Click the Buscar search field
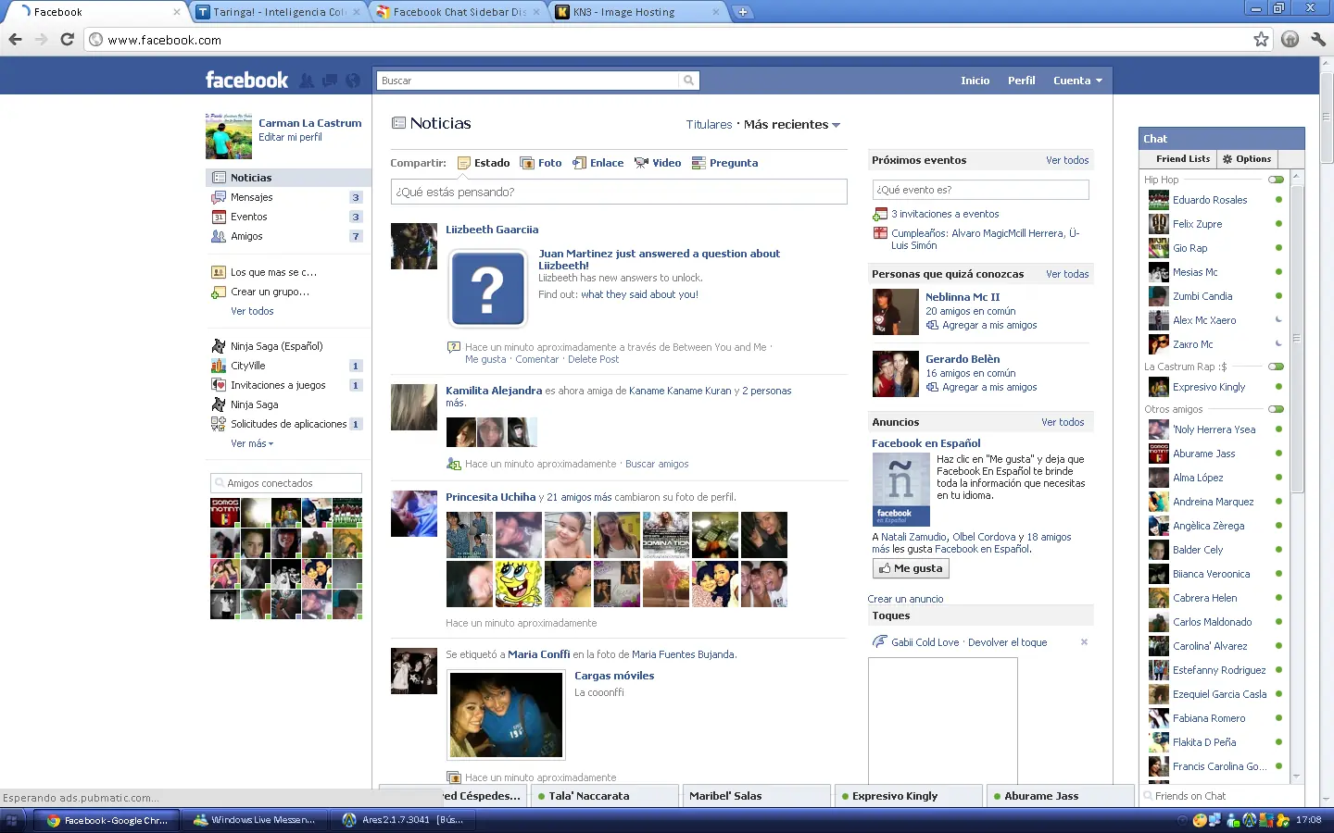The image size is (1334, 833). pos(528,81)
